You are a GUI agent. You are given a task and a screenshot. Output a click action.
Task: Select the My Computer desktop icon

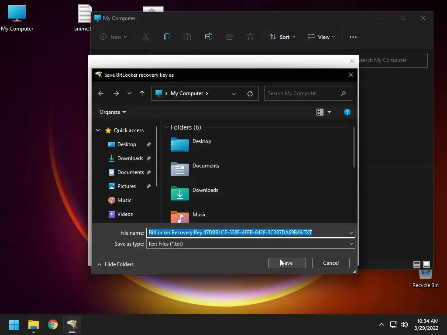point(17,18)
